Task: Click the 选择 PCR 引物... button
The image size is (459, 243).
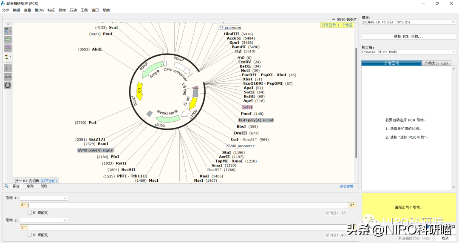Action: point(408,37)
